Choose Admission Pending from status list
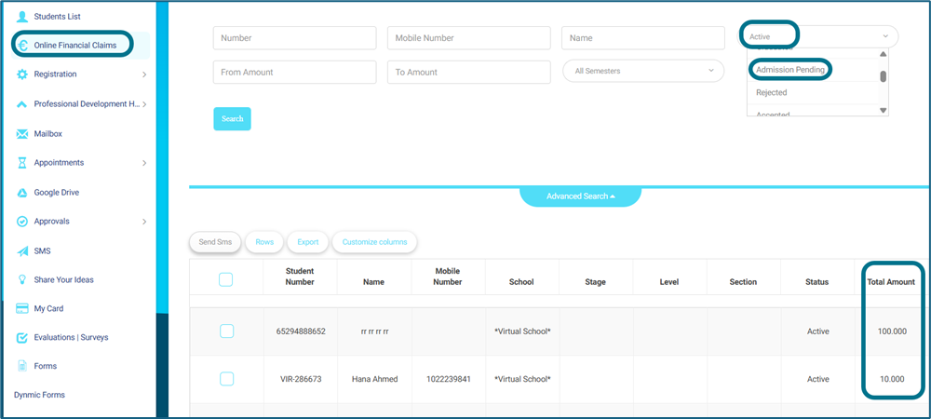This screenshot has height=419, width=931. point(790,70)
